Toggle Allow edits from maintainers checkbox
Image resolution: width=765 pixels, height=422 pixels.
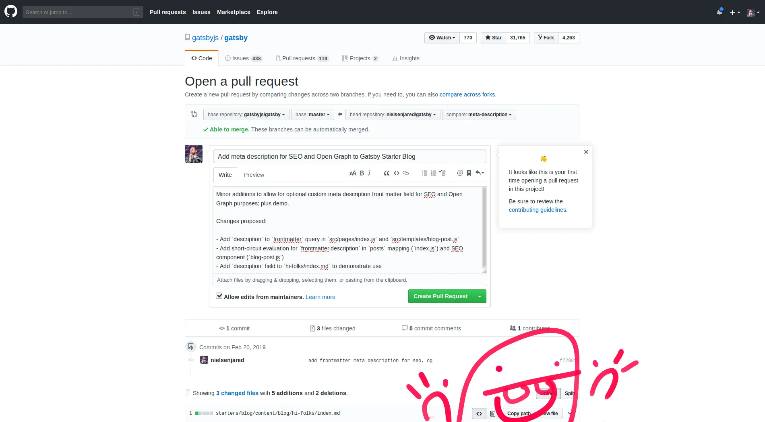click(x=219, y=296)
